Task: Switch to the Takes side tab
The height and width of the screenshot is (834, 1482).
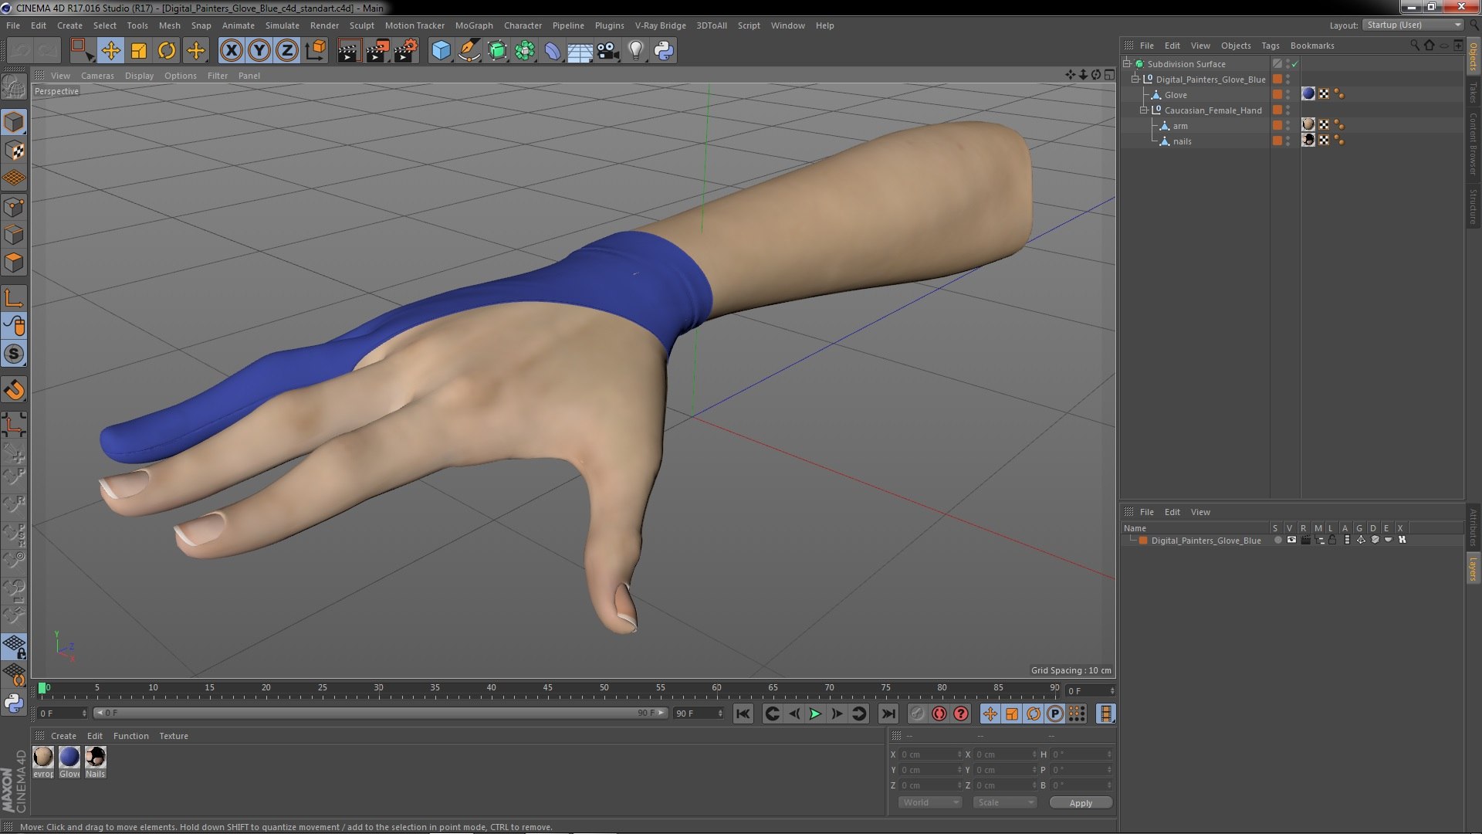Action: click(1473, 93)
